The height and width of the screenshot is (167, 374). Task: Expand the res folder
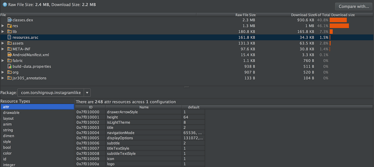3,26
